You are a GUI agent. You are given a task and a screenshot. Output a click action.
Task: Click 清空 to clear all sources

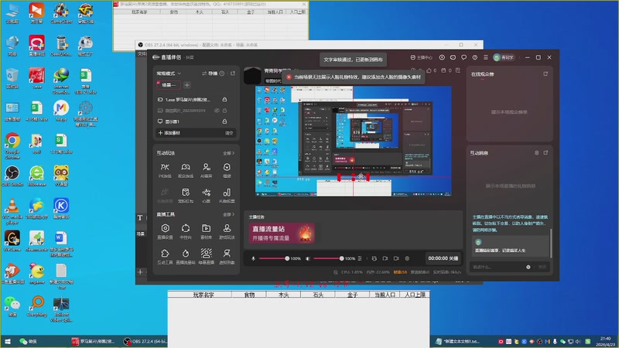(229, 133)
